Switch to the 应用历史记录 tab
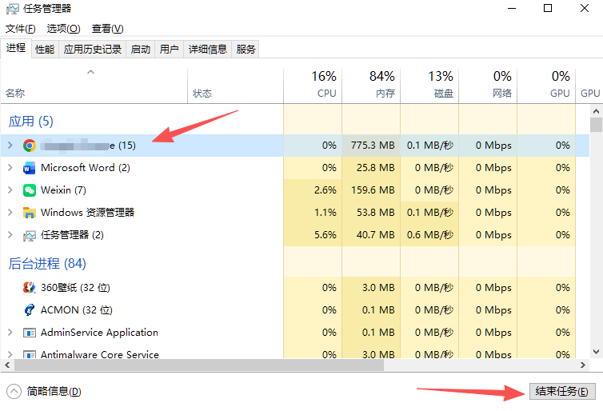603x411 pixels. click(x=92, y=50)
